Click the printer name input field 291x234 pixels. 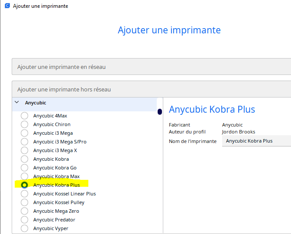pyautogui.click(x=256, y=141)
